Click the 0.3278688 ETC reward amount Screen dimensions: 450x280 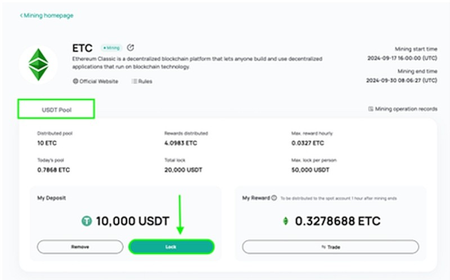point(338,221)
